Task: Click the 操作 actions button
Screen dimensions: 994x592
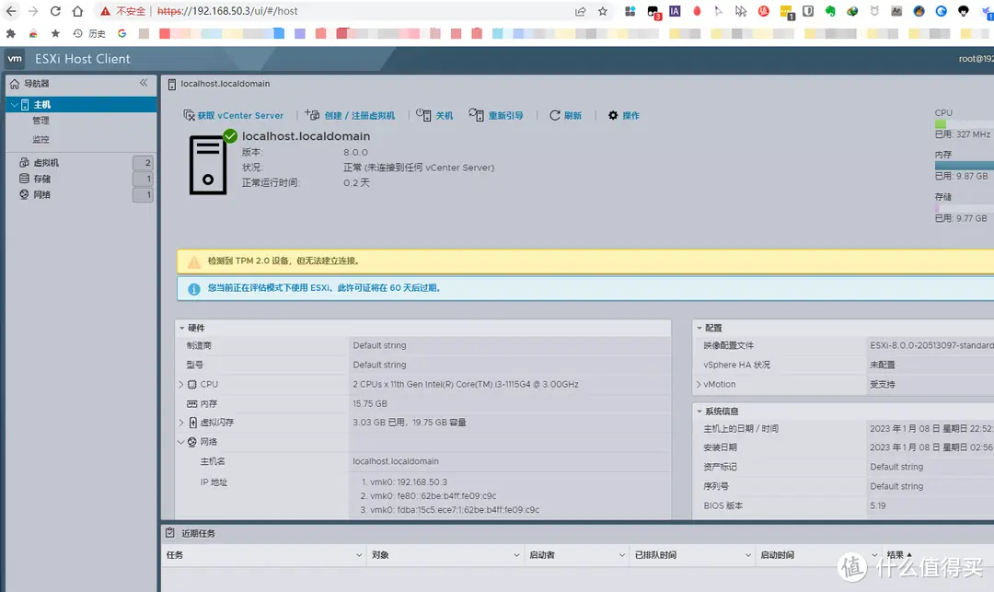Action: 624,115
